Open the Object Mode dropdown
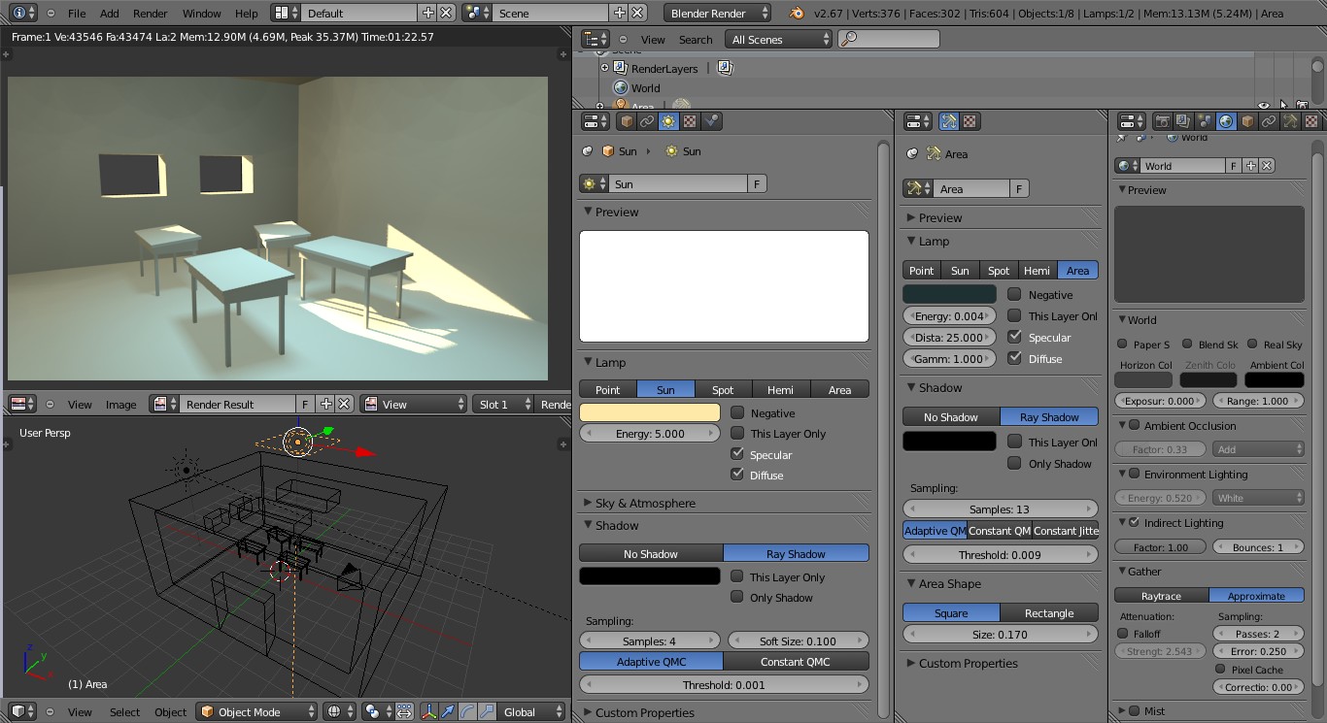 257,711
